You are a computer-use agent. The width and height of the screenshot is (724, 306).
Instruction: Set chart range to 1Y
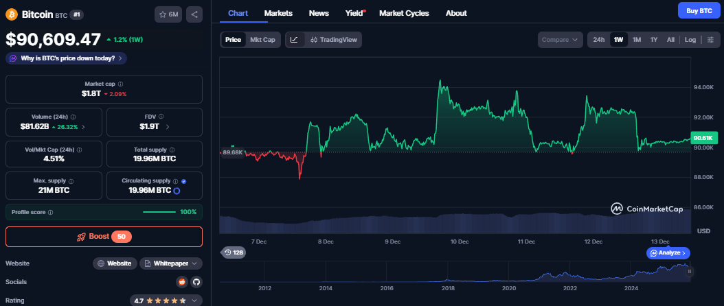click(654, 40)
